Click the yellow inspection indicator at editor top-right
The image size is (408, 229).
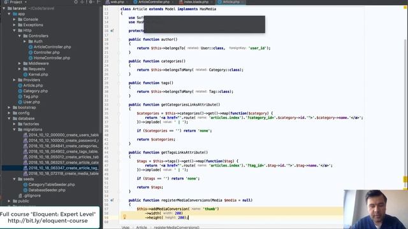coord(405,8)
